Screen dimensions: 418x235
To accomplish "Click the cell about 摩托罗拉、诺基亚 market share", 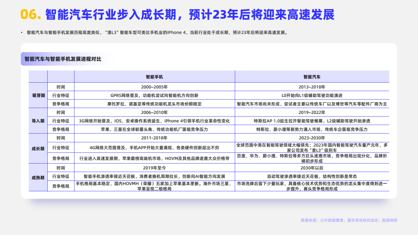I will tap(154, 104).
